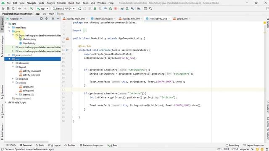Switch to MainActivity.java tab
The width and height of the screenshot is (269, 151).
point(103,18)
